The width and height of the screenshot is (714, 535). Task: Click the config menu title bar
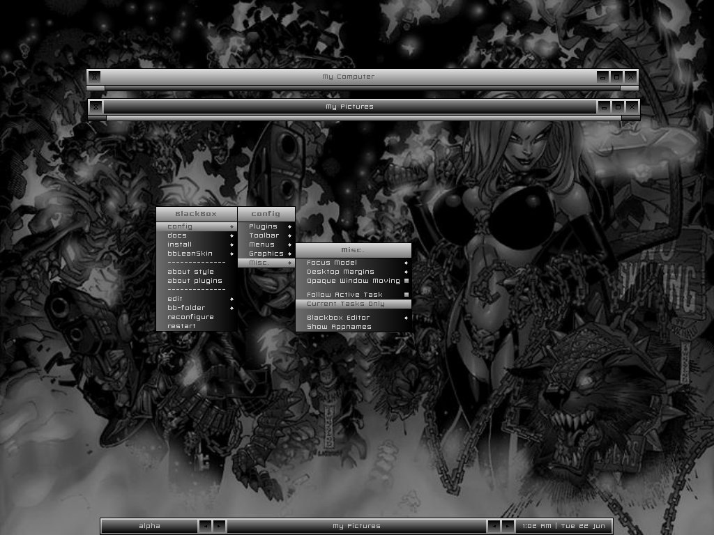point(266,214)
